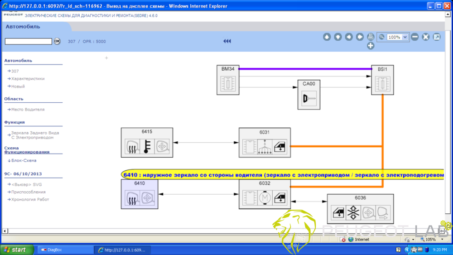Pan the schematic left with arrow icon
Image resolution: width=453 pixels, height=255 pixels.
click(x=349, y=37)
